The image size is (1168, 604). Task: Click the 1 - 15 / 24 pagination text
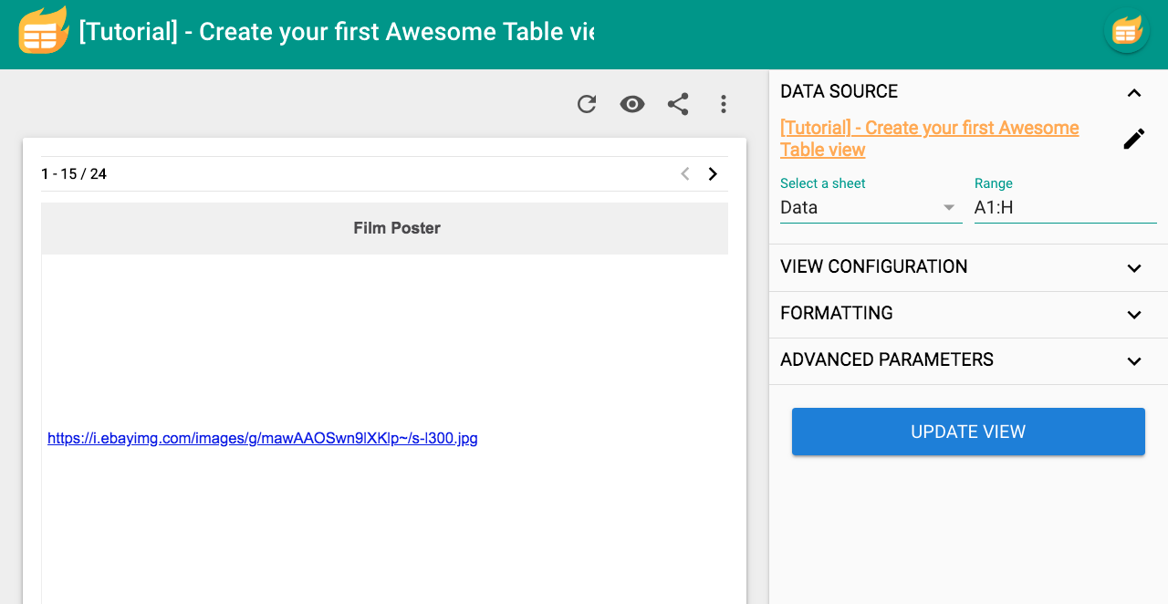click(74, 173)
